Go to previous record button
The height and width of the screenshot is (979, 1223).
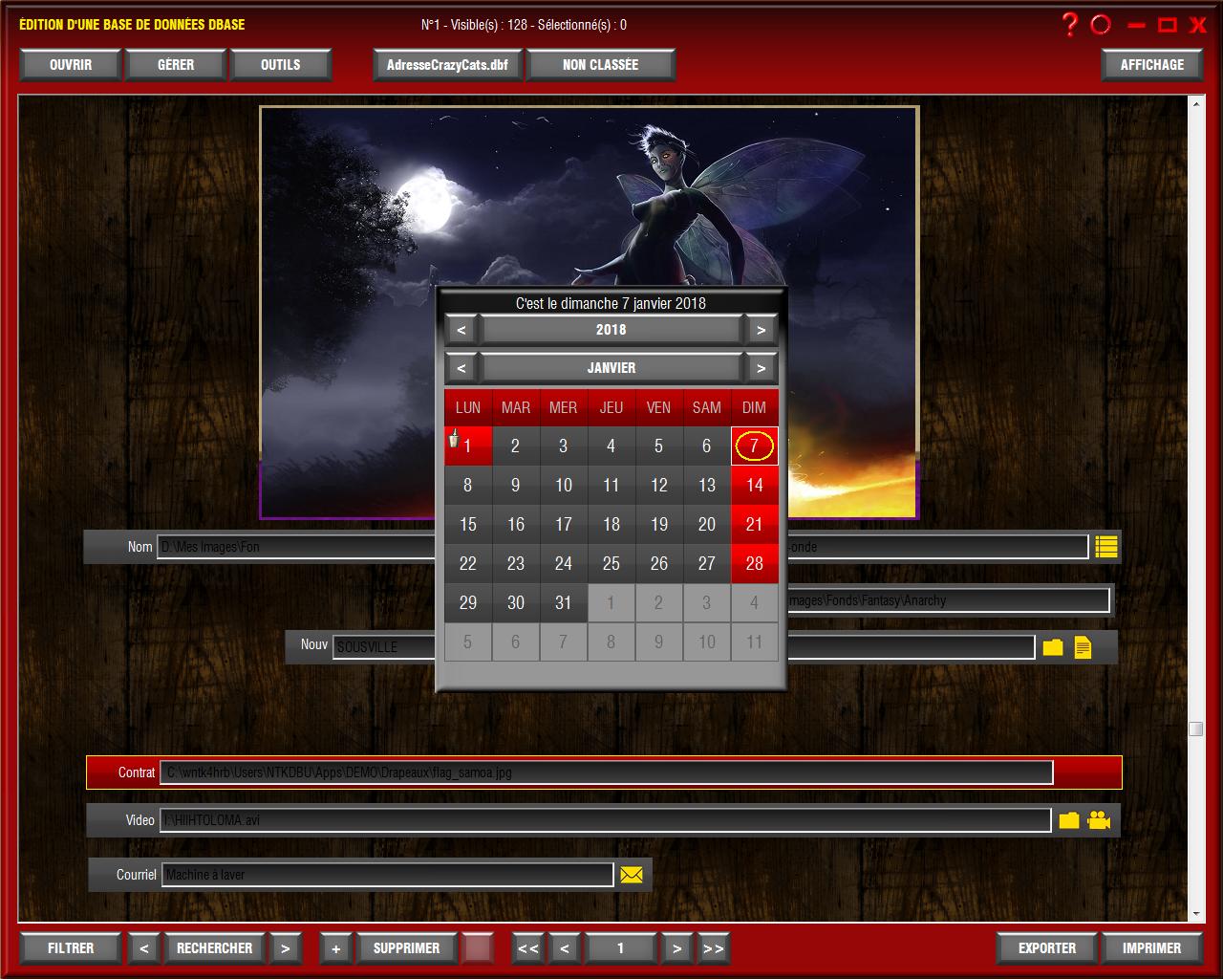565,948
